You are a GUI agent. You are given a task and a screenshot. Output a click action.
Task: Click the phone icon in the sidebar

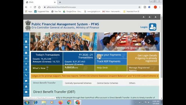click(x=26, y=75)
